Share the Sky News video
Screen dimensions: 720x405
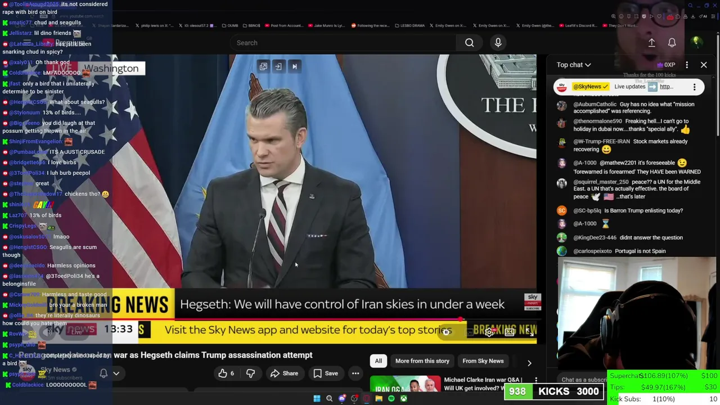pos(284,373)
